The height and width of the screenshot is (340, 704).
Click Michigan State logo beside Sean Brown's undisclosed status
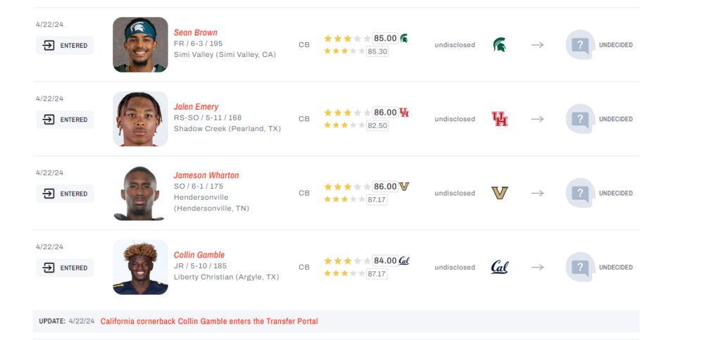click(x=499, y=45)
